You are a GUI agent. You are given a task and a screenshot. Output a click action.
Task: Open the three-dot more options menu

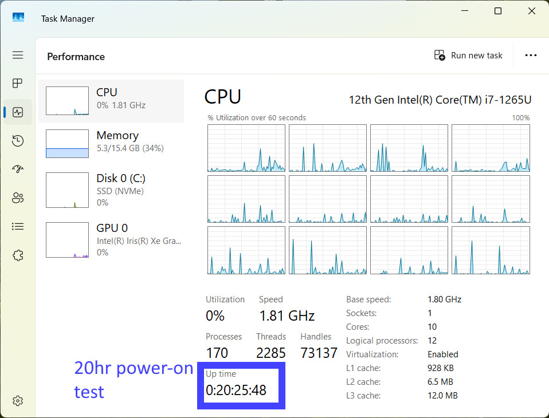pyautogui.click(x=531, y=56)
